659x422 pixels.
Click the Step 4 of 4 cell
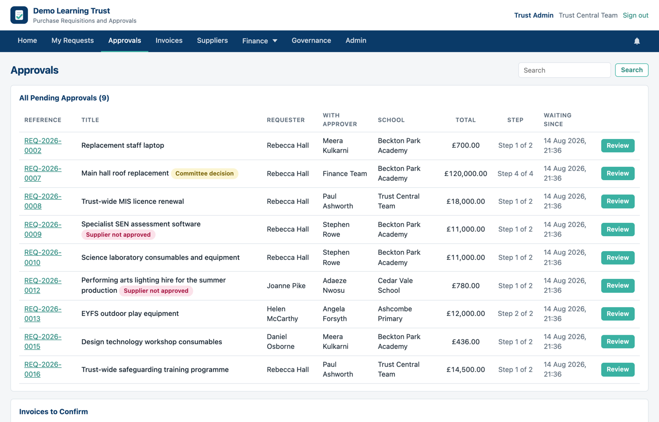515,173
